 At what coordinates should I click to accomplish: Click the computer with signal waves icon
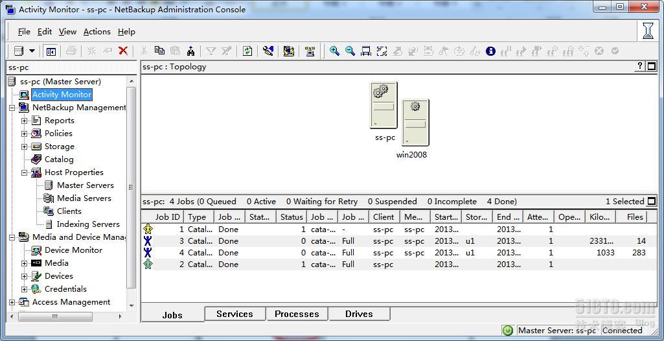310,51
